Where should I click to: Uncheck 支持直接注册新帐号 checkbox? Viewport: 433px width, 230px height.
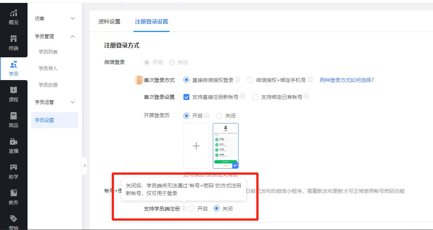(x=186, y=97)
